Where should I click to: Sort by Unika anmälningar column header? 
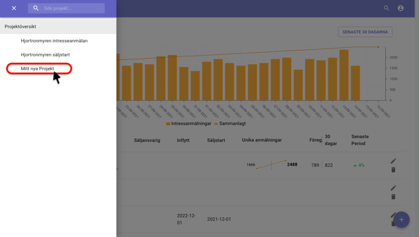(261, 140)
